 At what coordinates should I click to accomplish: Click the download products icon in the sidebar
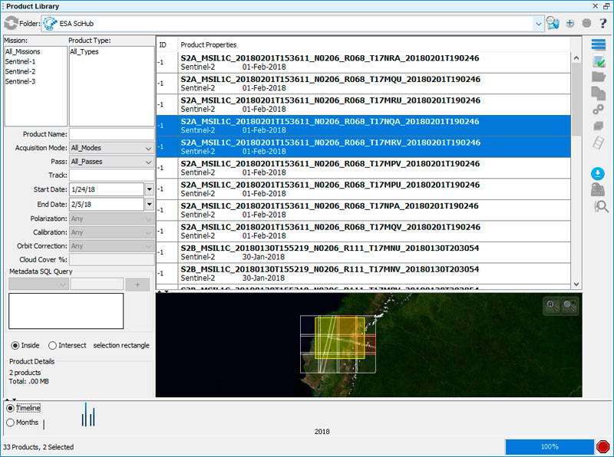click(598, 173)
